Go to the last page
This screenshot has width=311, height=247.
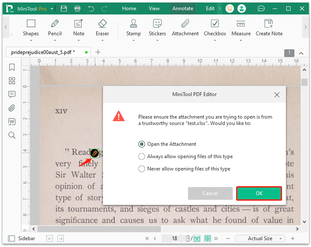coord(216,238)
